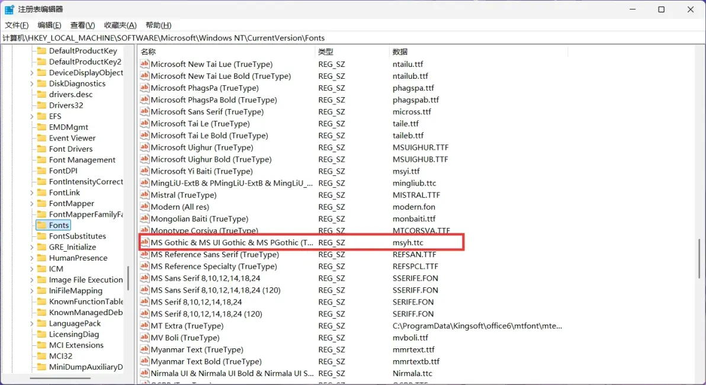Select the EMDMgmt tree item

[x=69, y=127]
